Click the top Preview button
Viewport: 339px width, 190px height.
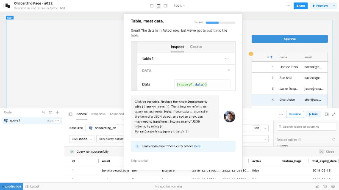coord(320,6)
